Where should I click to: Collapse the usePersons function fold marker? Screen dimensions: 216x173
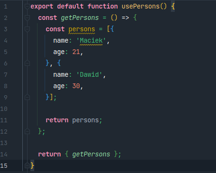click(27, 7)
